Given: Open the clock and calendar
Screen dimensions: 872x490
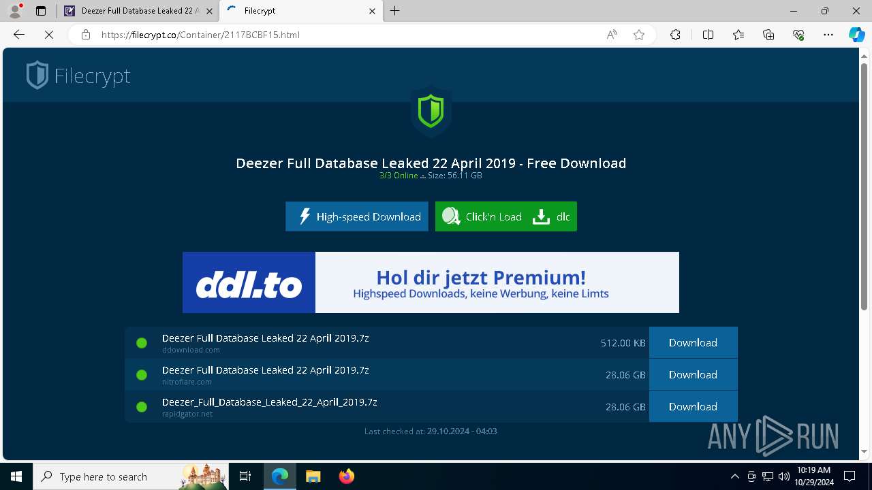Looking at the screenshot, I should (x=813, y=476).
